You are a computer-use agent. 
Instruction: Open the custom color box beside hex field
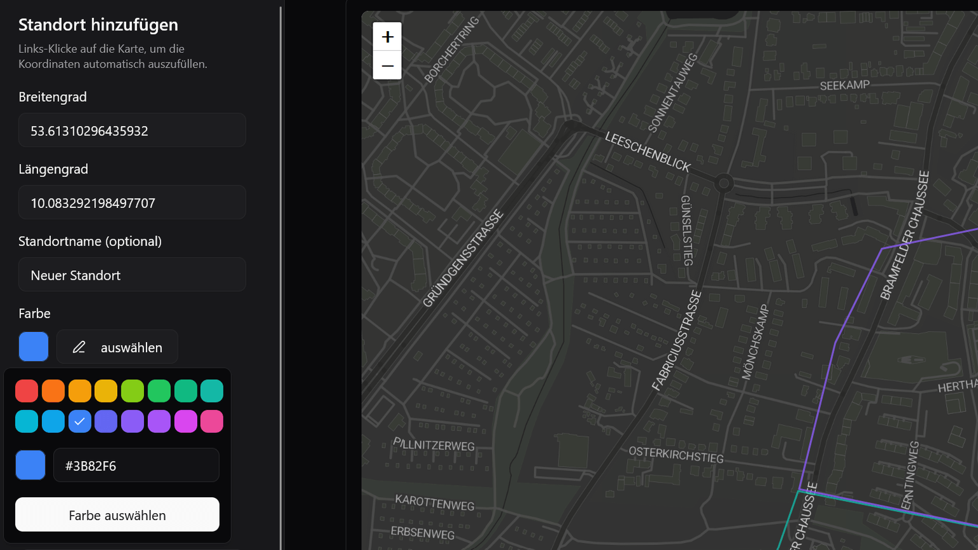click(x=31, y=465)
